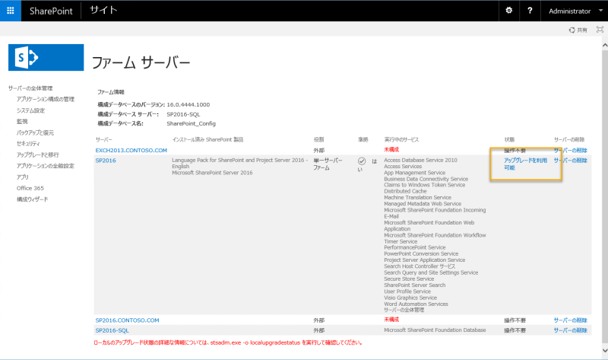Click the compliance checkmark icon for SP2016
The width and height of the screenshot is (608, 360).
coord(362,161)
